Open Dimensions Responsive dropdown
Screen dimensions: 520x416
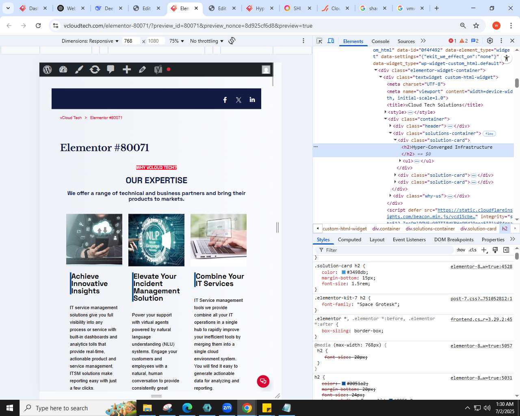90,41
